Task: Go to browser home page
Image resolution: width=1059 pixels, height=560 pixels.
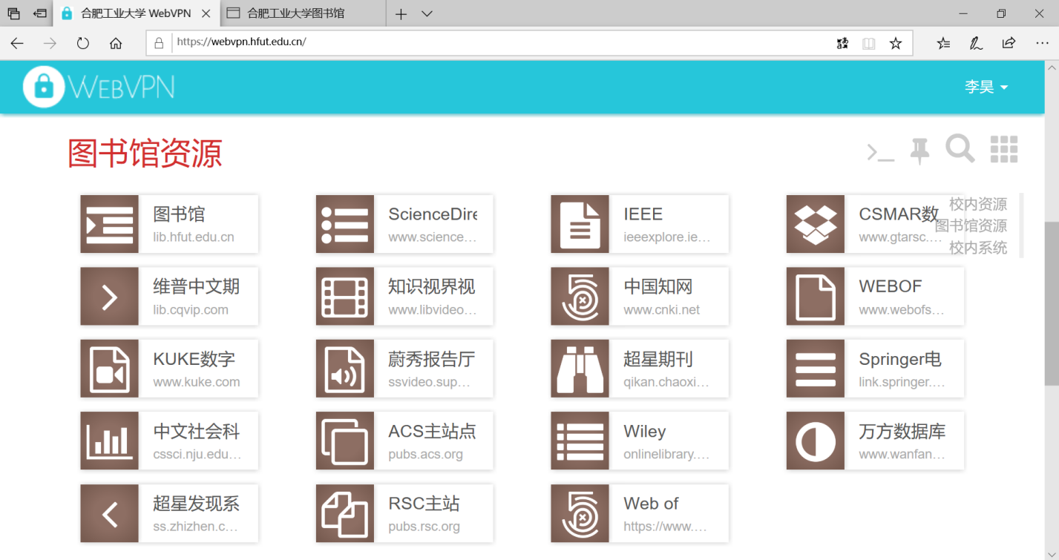Action: point(116,43)
